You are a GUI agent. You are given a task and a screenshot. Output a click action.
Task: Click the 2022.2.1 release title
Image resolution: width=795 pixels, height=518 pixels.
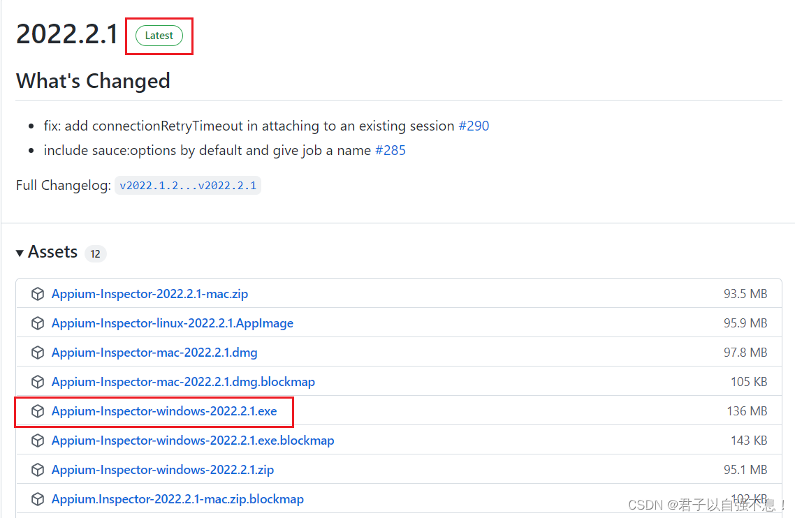pyautogui.click(x=66, y=34)
